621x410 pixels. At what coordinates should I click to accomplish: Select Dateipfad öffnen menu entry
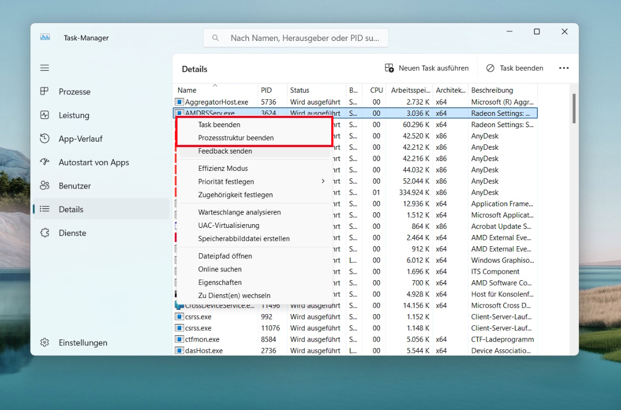[x=254, y=256]
